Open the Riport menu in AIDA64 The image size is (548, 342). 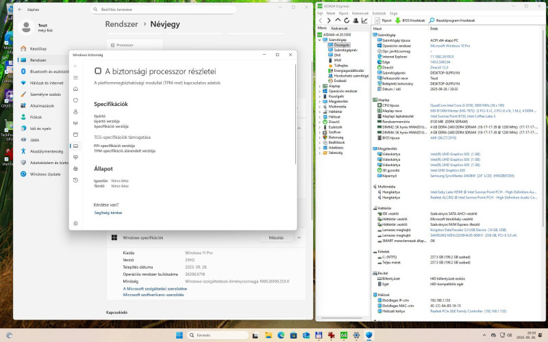pos(344,13)
